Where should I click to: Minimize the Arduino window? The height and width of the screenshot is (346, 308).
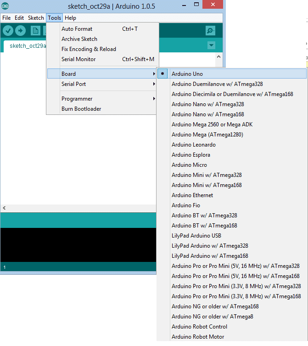(184, 5)
